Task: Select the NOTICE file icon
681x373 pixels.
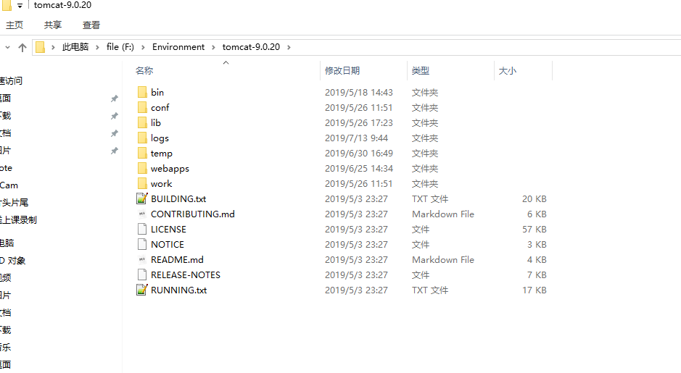Action: coord(142,244)
